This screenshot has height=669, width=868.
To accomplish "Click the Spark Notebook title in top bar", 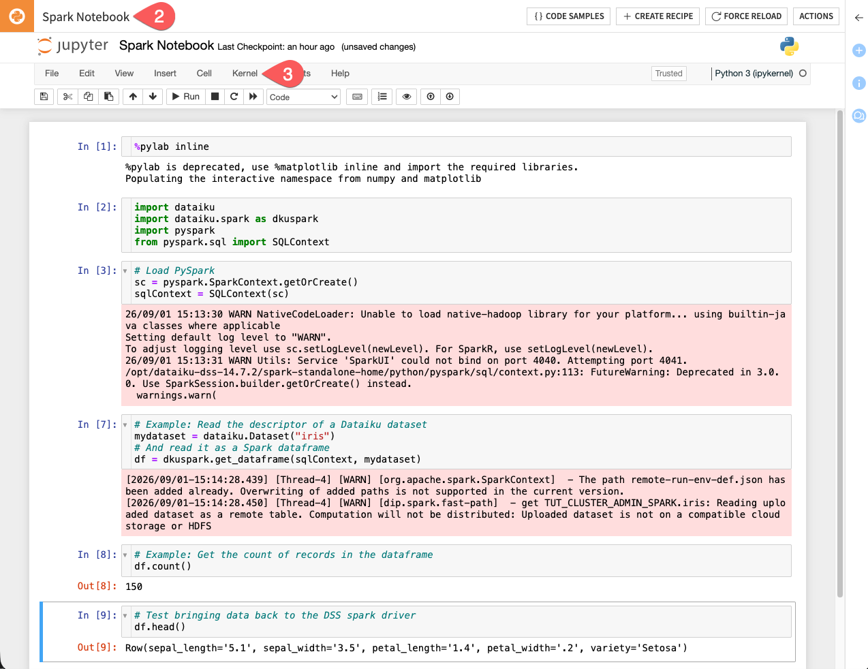I will 86,17.
